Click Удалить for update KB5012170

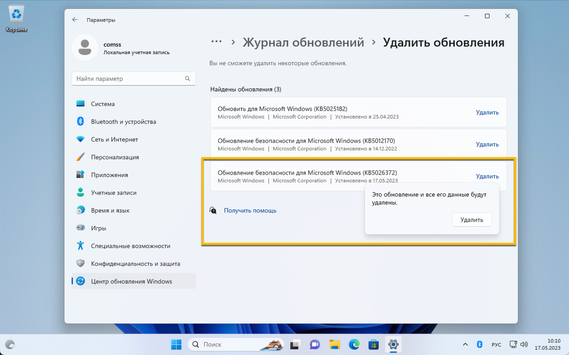coord(487,144)
